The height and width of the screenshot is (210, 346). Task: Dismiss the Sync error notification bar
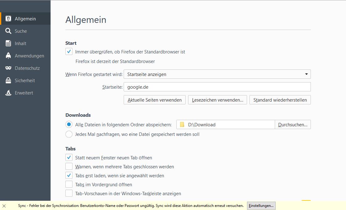[4, 206]
